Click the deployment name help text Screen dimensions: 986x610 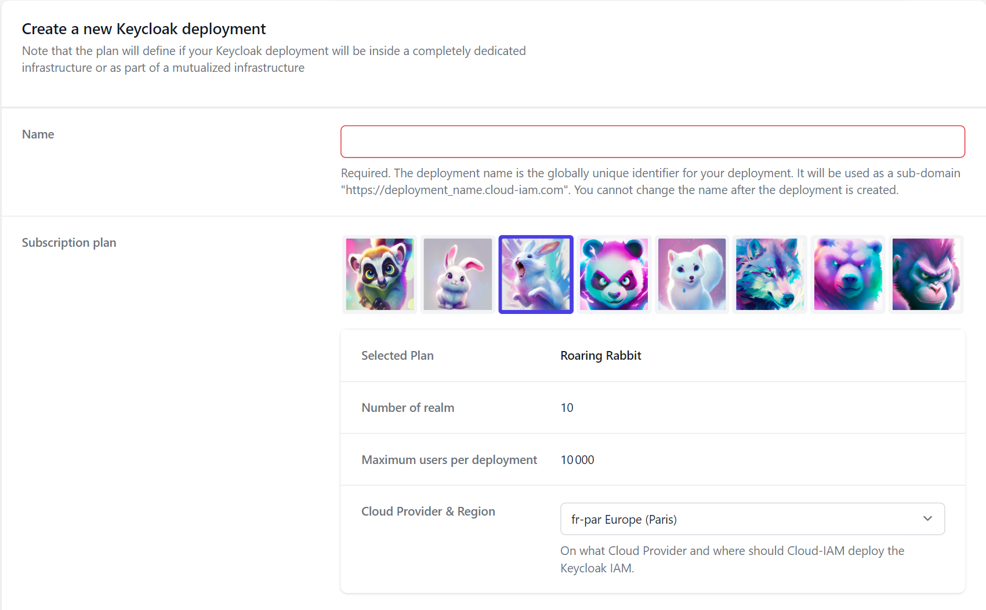pos(650,181)
